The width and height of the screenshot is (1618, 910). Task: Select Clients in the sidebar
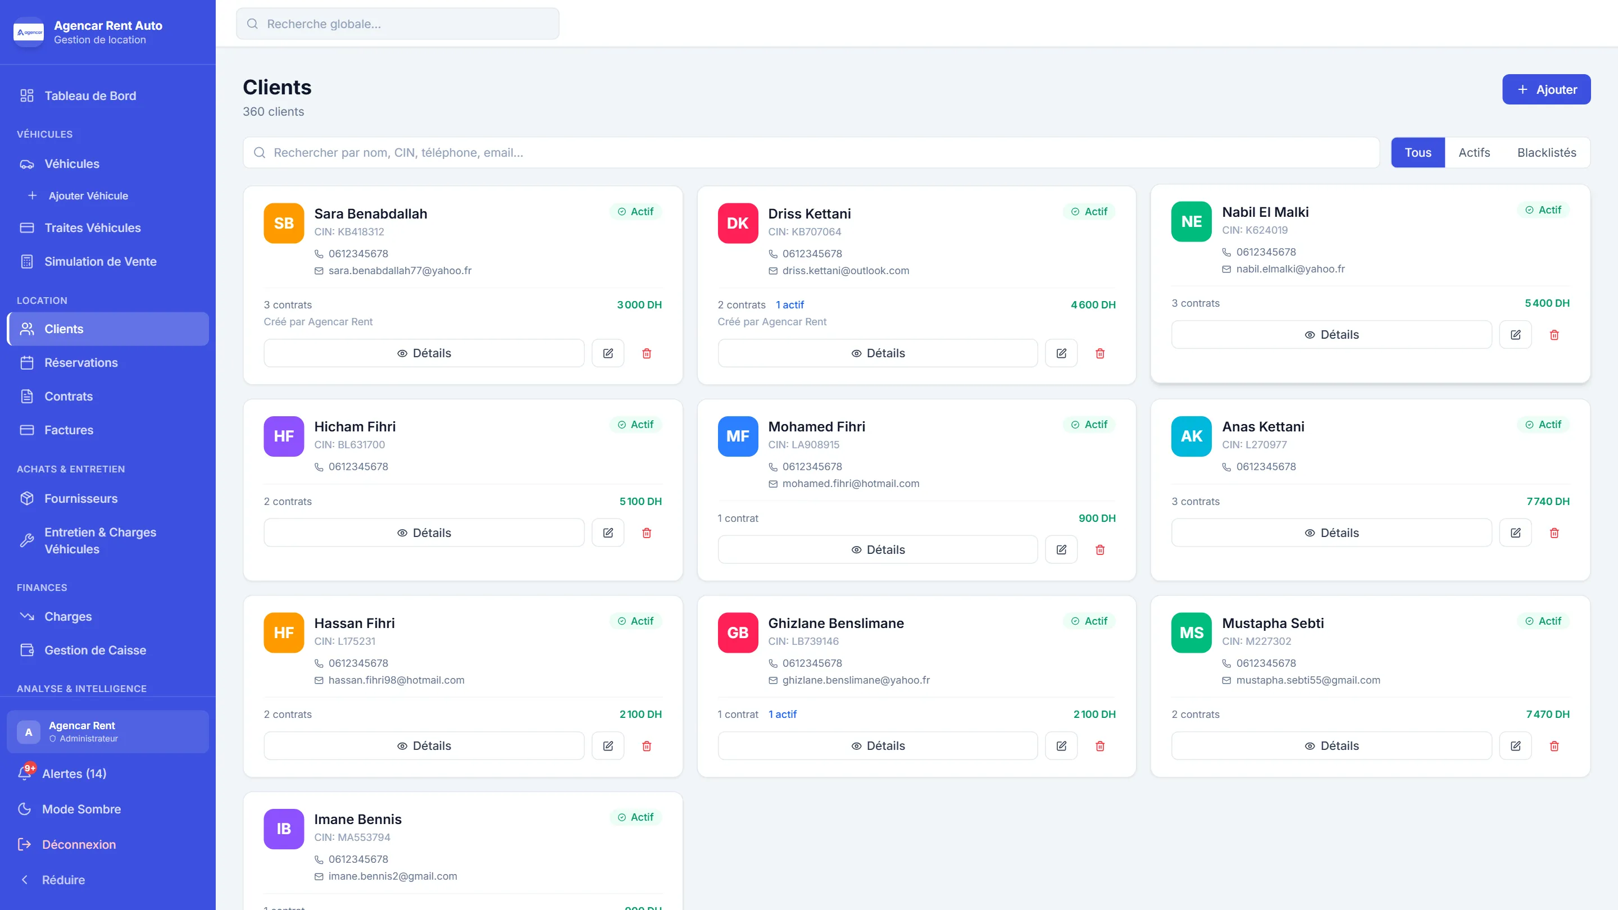(108, 329)
